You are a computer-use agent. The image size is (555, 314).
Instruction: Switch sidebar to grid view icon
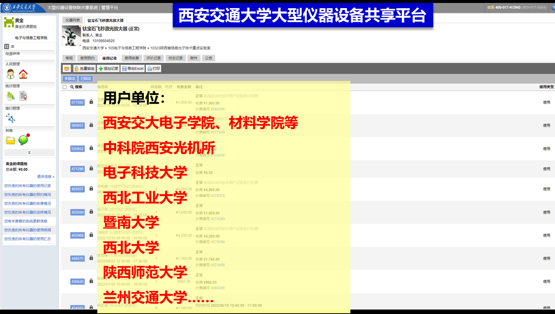click(x=7, y=47)
